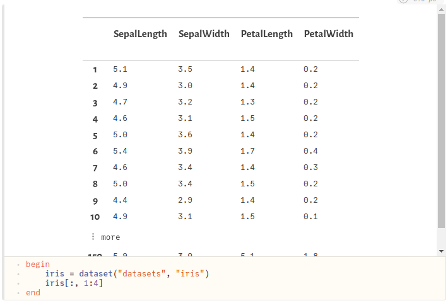Image resolution: width=448 pixels, height=301 pixels.
Task: Click SepalLength value 5.4 in row 6
Action: click(x=120, y=150)
